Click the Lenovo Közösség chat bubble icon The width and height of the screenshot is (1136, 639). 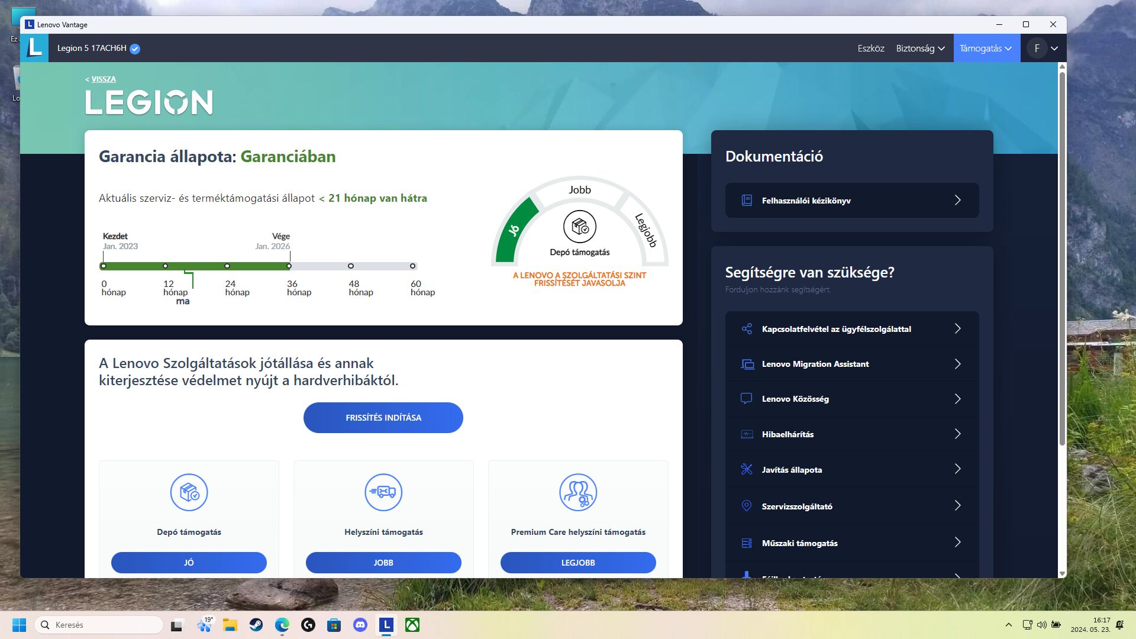[747, 399]
